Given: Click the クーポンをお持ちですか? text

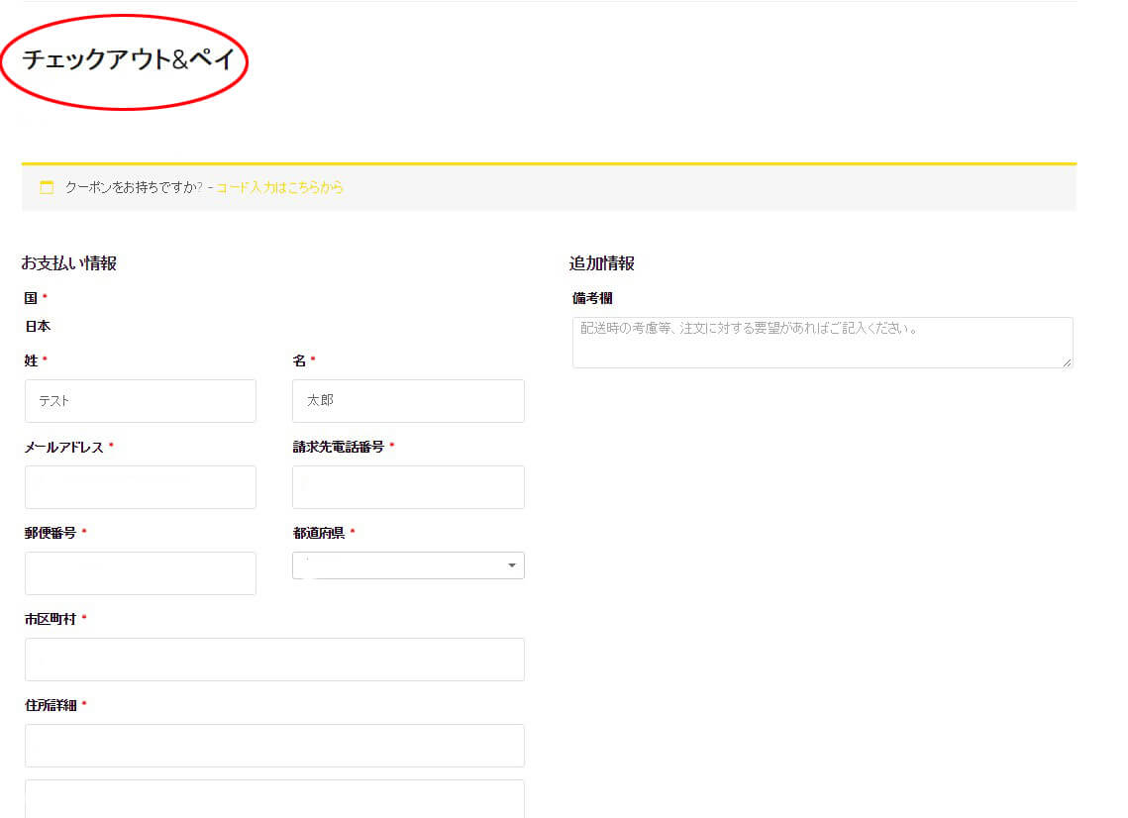Looking at the screenshot, I should [133, 187].
